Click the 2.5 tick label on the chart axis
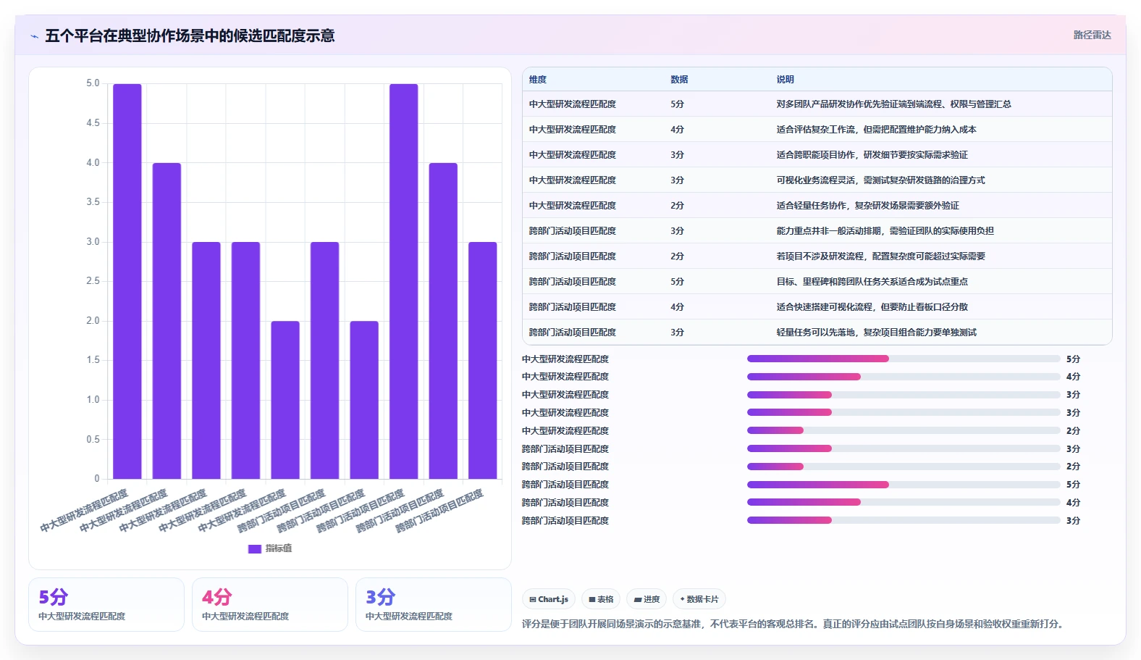1141x660 pixels. pos(93,281)
